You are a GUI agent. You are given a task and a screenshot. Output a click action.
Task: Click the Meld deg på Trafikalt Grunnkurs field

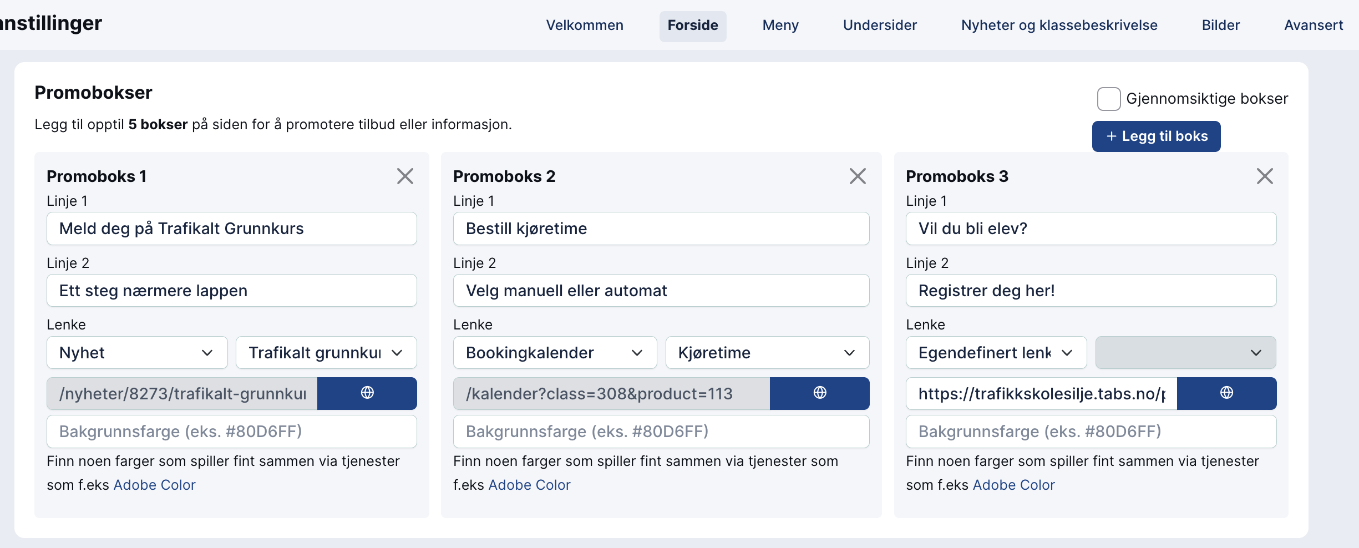point(232,229)
